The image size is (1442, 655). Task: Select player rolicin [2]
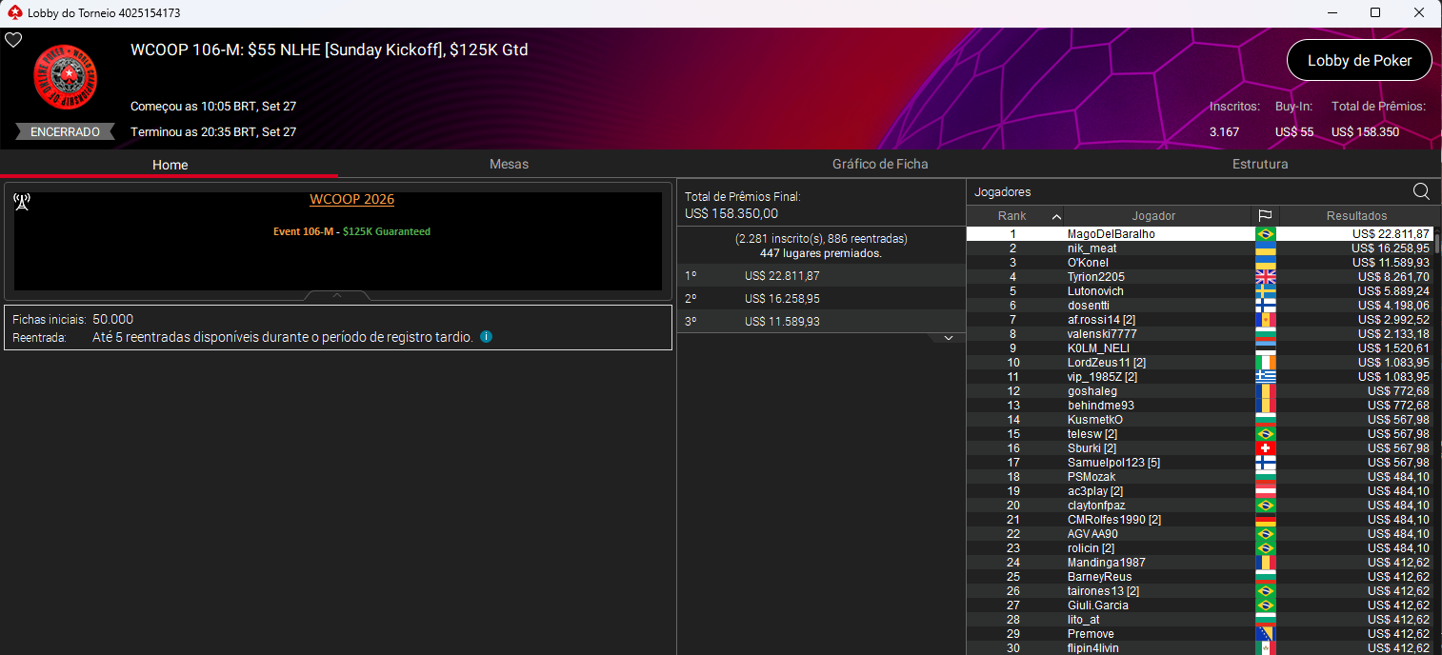click(1200, 548)
